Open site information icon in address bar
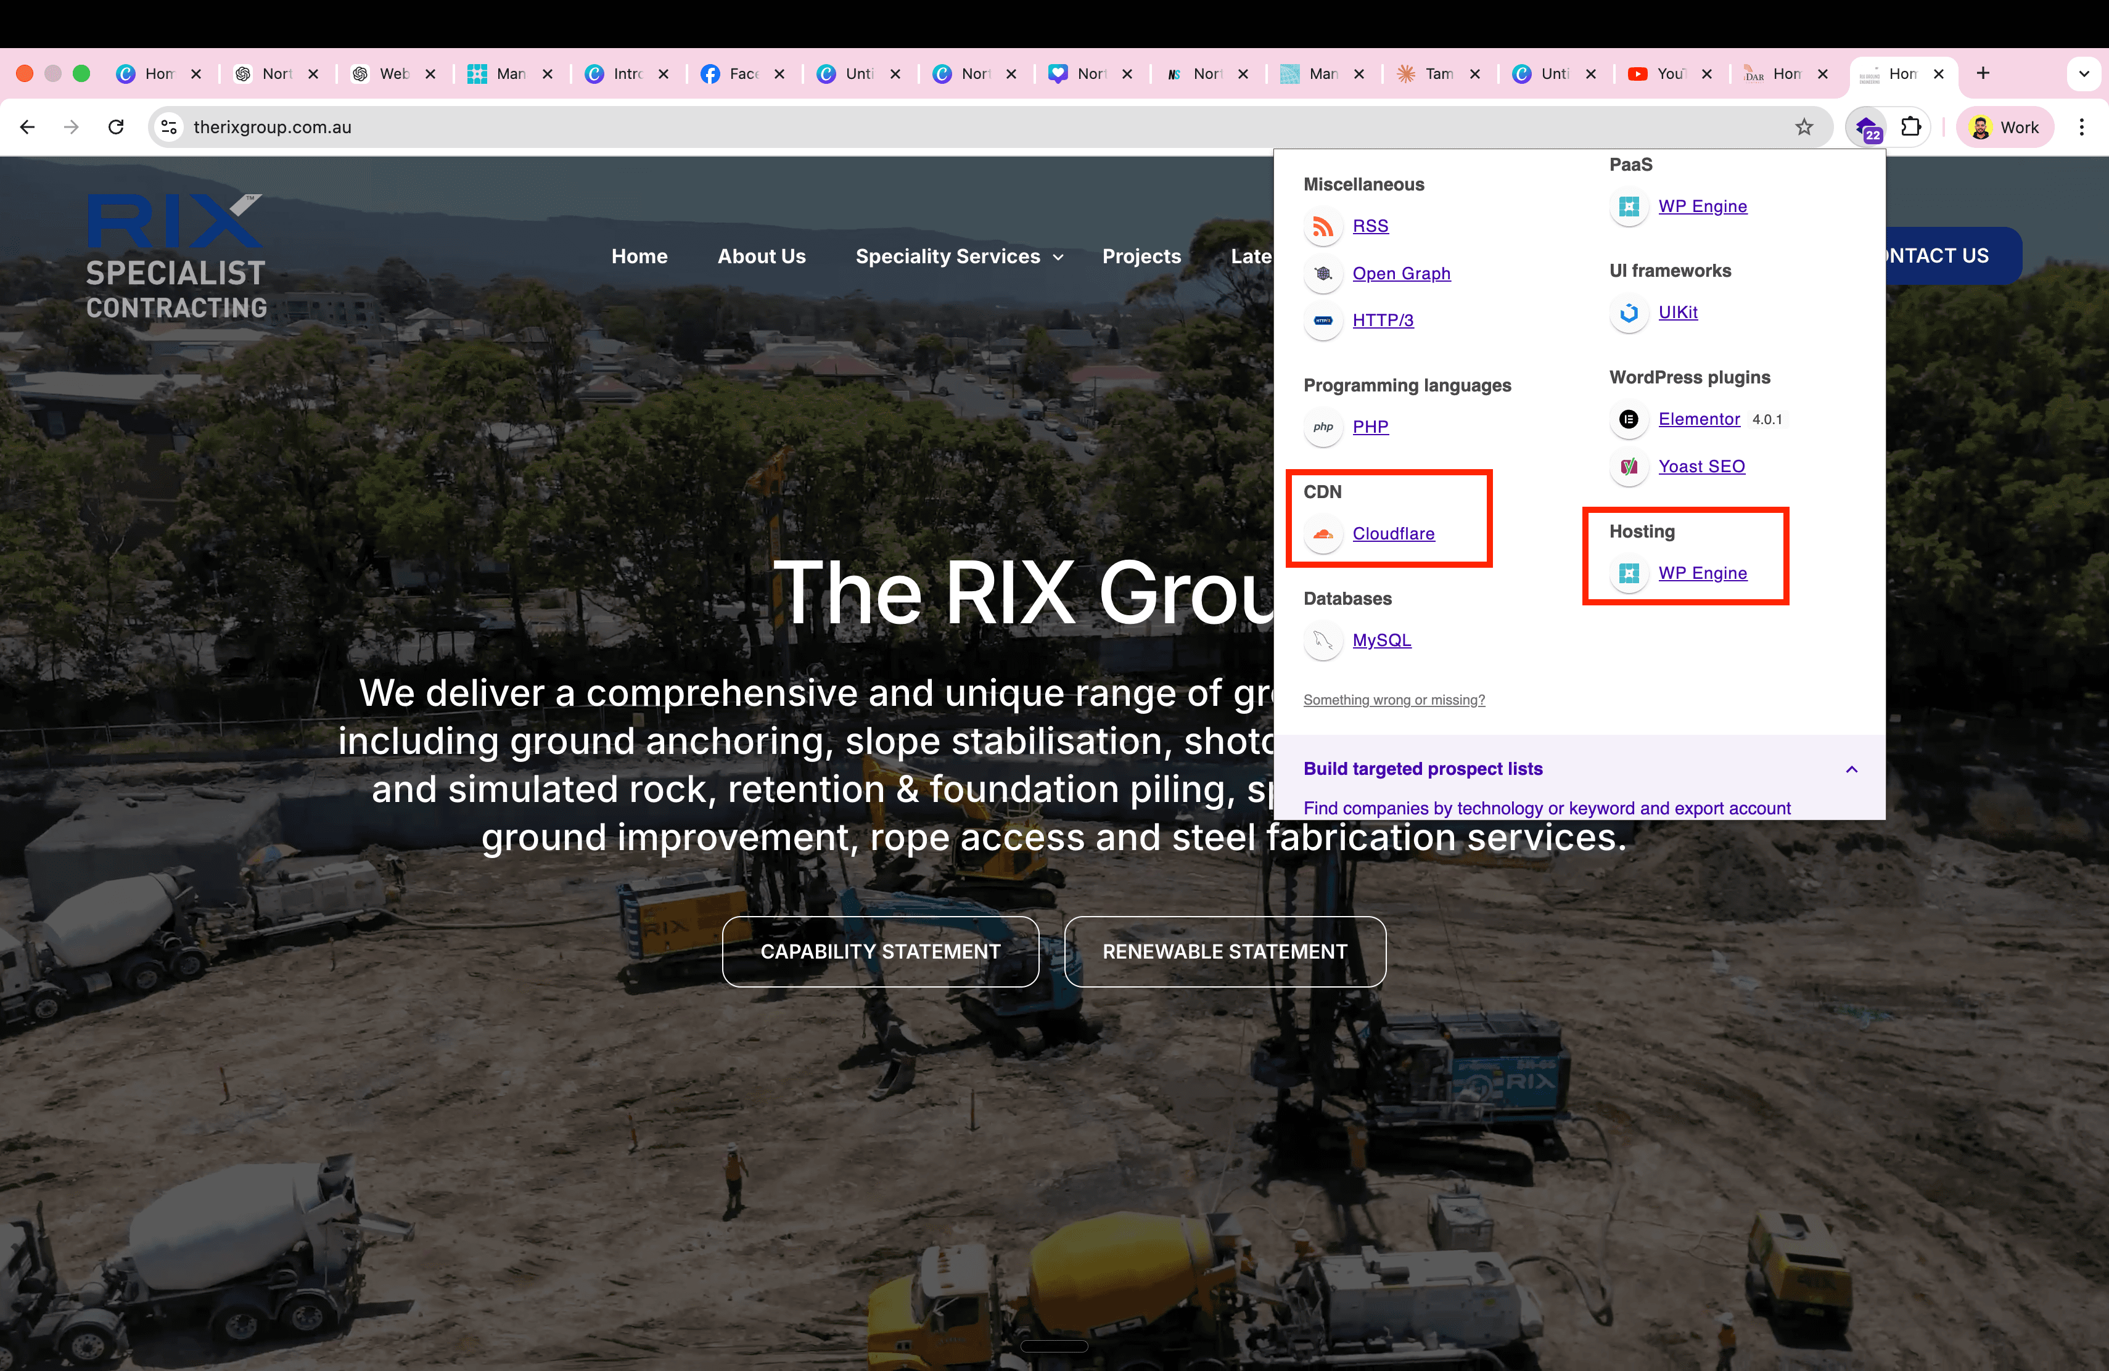The width and height of the screenshot is (2109, 1371). point(168,128)
